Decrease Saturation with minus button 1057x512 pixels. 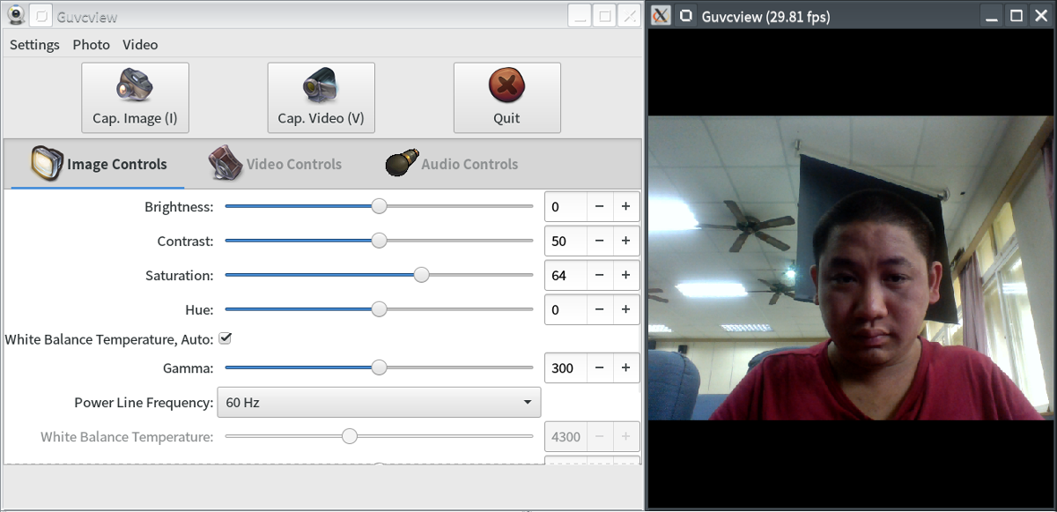(600, 275)
